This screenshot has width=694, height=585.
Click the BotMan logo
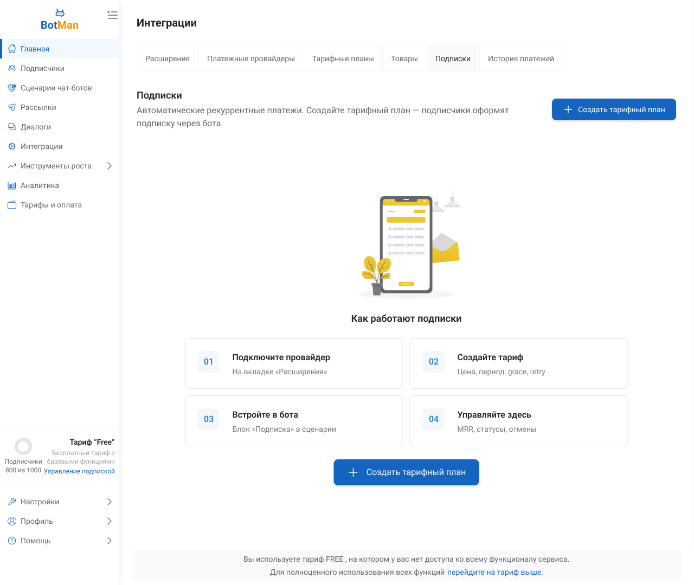60,20
